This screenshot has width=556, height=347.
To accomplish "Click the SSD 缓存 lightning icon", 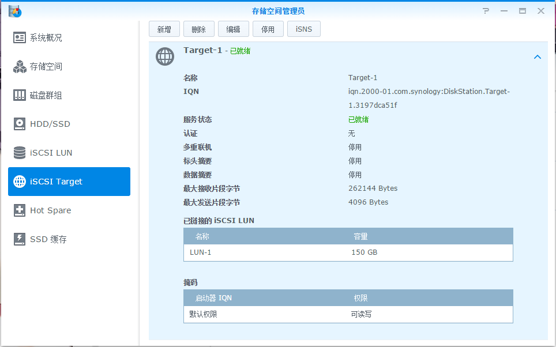I will pos(20,239).
